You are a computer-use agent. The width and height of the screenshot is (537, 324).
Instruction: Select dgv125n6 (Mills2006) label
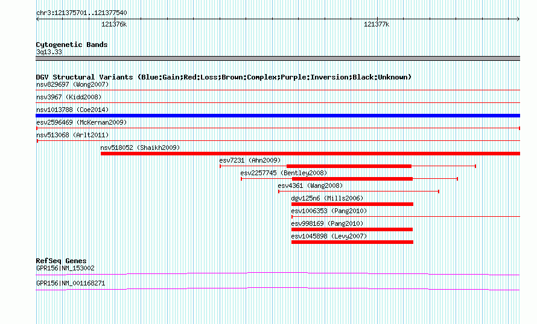(327, 198)
